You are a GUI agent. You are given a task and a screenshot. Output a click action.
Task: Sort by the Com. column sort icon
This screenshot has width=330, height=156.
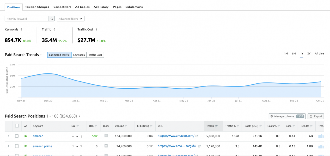pyautogui.click(x=294, y=126)
